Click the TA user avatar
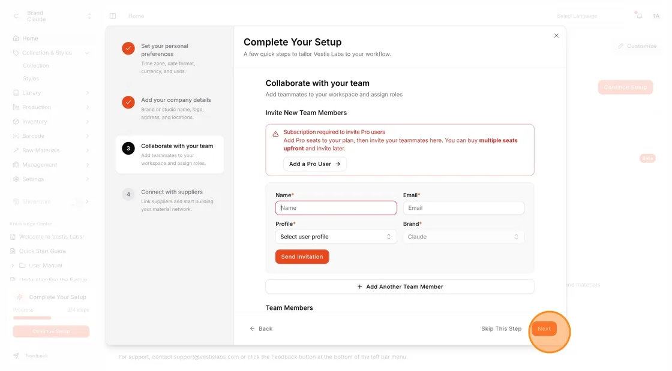672x371 pixels. click(656, 16)
